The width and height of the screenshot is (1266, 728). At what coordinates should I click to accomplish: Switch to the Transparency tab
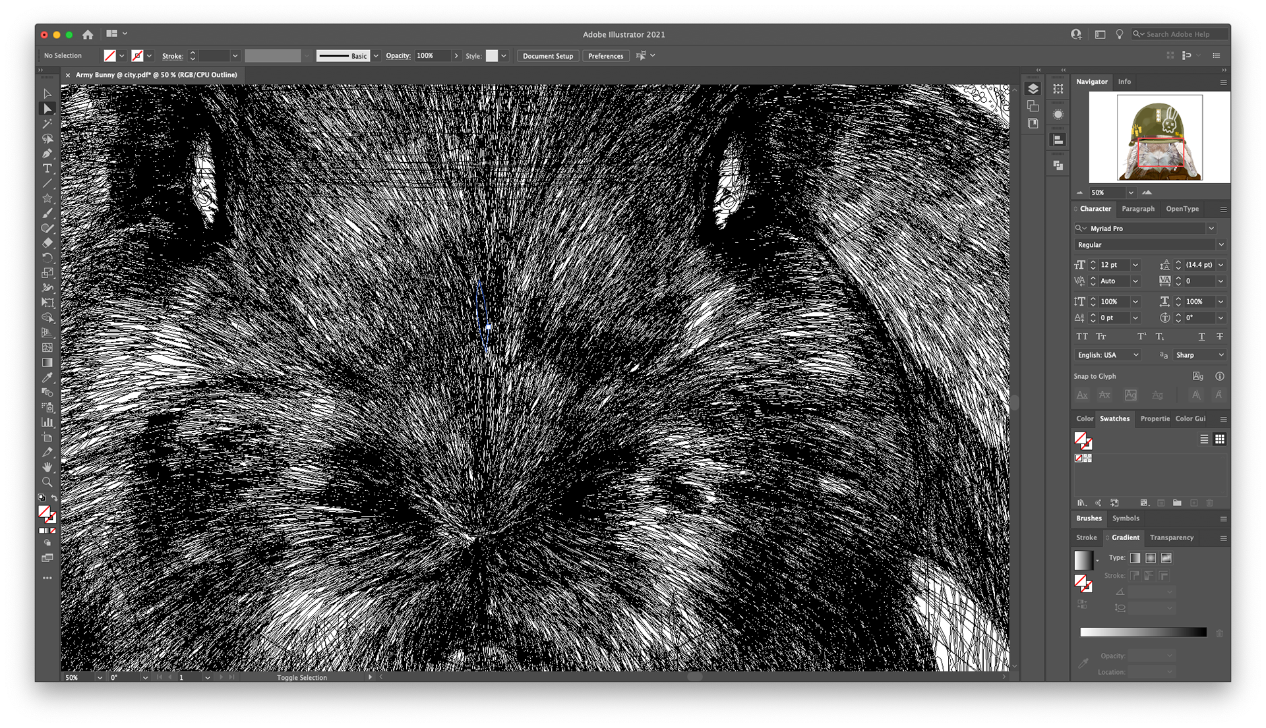coord(1172,538)
